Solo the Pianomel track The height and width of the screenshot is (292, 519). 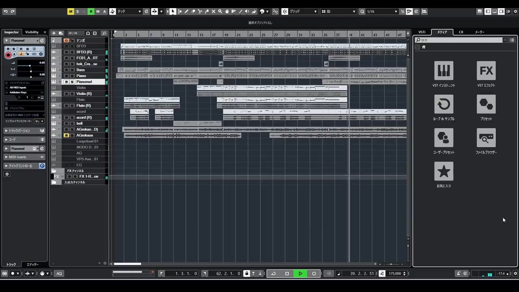click(x=72, y=82)
